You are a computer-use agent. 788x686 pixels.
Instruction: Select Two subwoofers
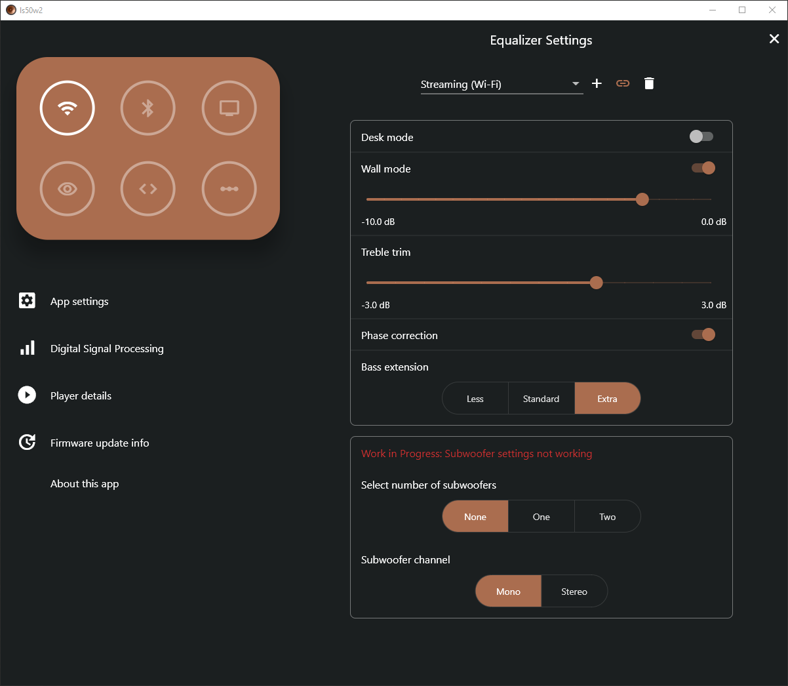tap(606, 516)
